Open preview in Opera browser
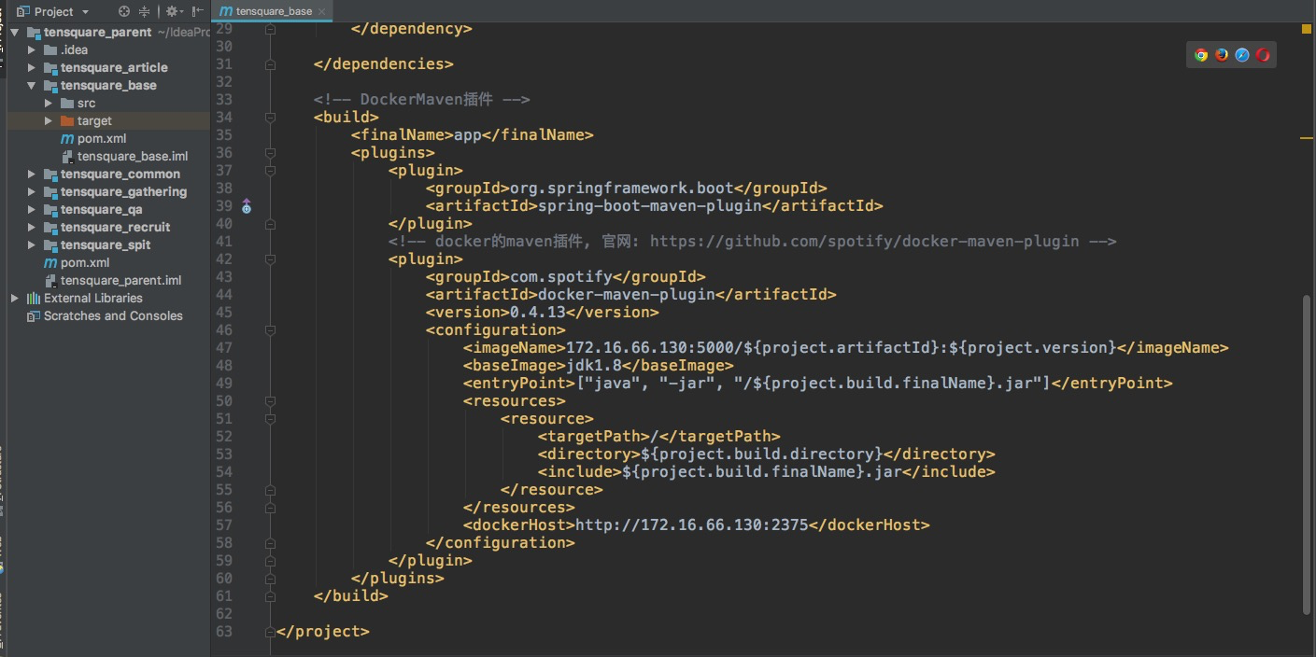 pos(1263,55)
